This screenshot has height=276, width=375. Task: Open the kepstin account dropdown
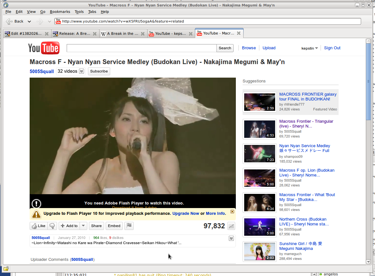310,48
